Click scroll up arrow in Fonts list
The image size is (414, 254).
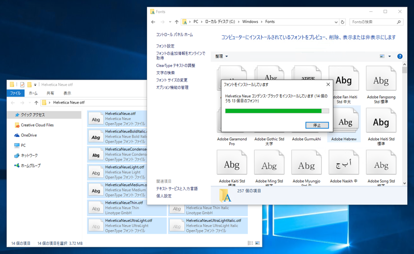coord(404,64)
